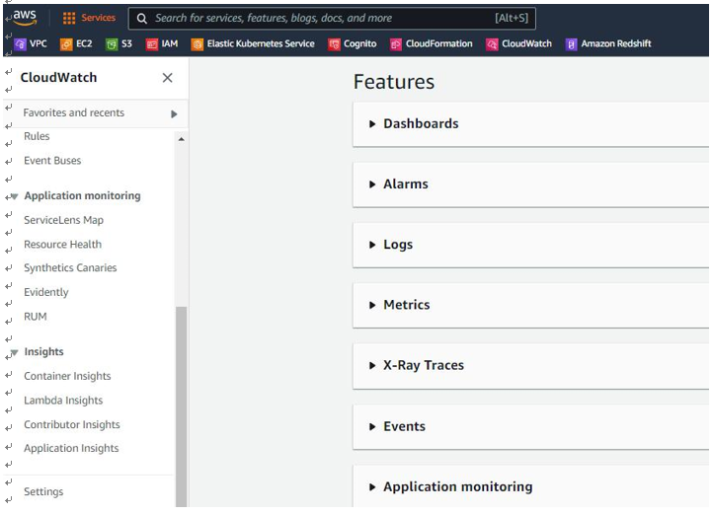Click the CloudFormation service icon
This screenshot has height=515, width=713.
tap(396, 44)
